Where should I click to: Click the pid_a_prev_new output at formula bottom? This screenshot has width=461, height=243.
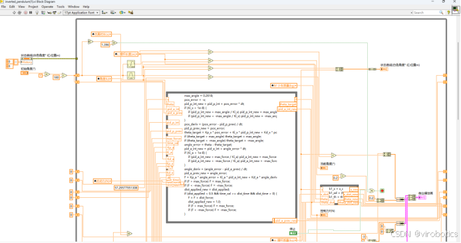coord(285,220)
